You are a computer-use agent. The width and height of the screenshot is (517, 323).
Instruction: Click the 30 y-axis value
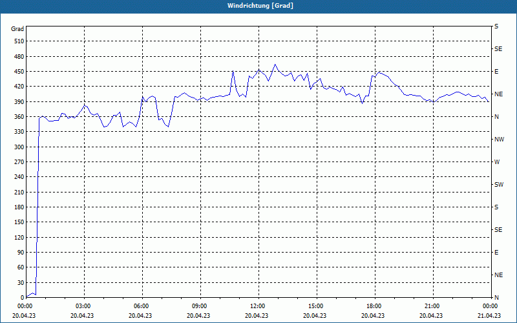click(x=21, y=282)
